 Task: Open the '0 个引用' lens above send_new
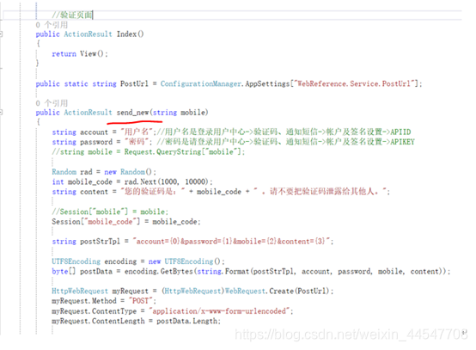[52, 103]
